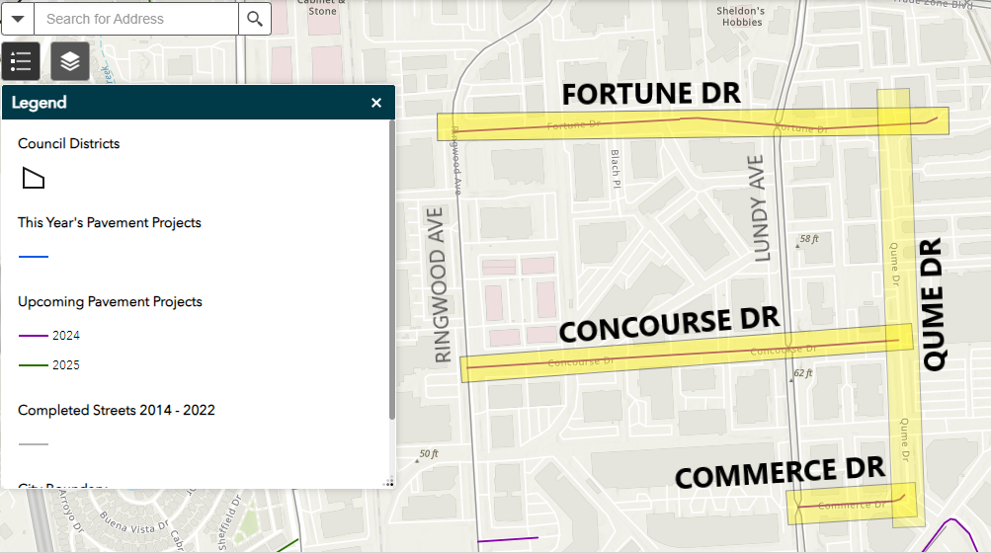
Task: Click the bold COMMERCE DR annotation
Action: click(x=780, y=472)
